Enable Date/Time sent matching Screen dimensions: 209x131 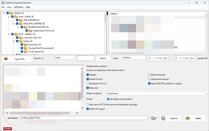pyautogui.click(x=149, y=75)
